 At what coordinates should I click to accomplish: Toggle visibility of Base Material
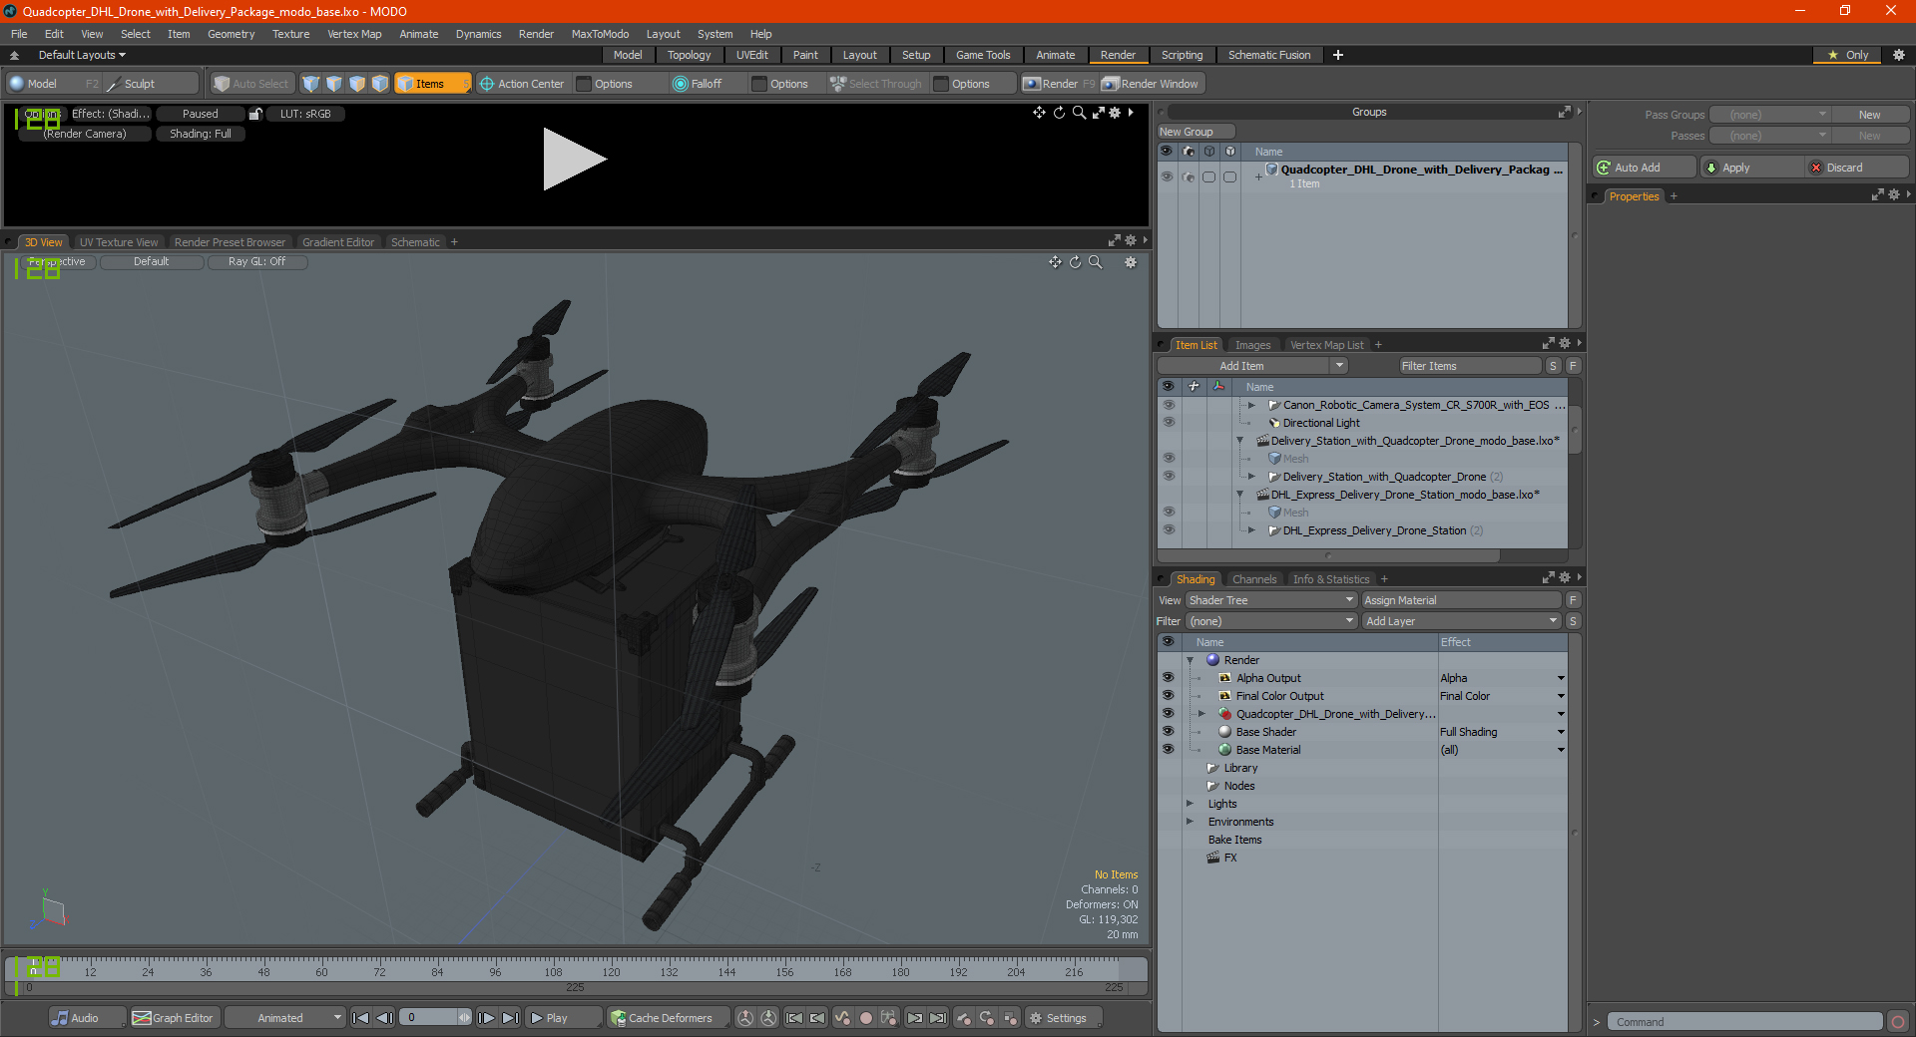coord(1168,750)
